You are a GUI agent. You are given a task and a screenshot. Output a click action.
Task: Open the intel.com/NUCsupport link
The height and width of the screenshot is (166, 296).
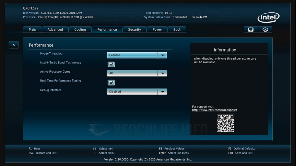pyautogui.click(x=214, y=110)
